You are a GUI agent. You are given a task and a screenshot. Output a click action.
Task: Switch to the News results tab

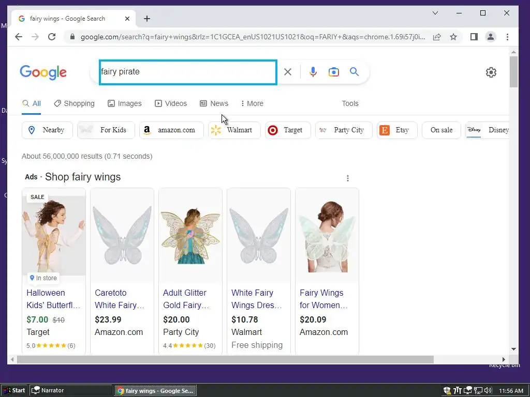pos(214,103)
